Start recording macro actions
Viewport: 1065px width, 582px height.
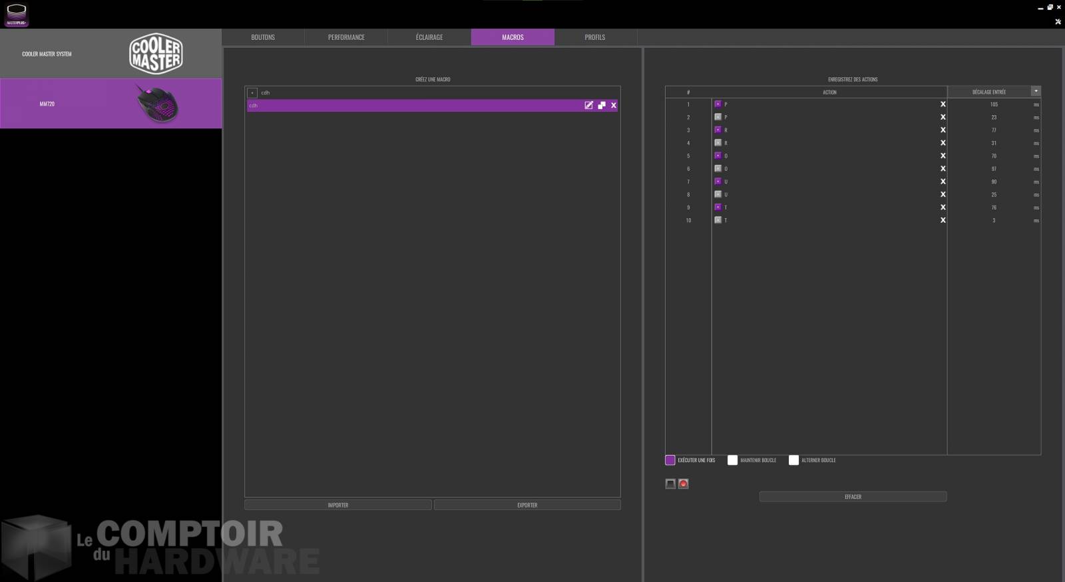point(683,484)
